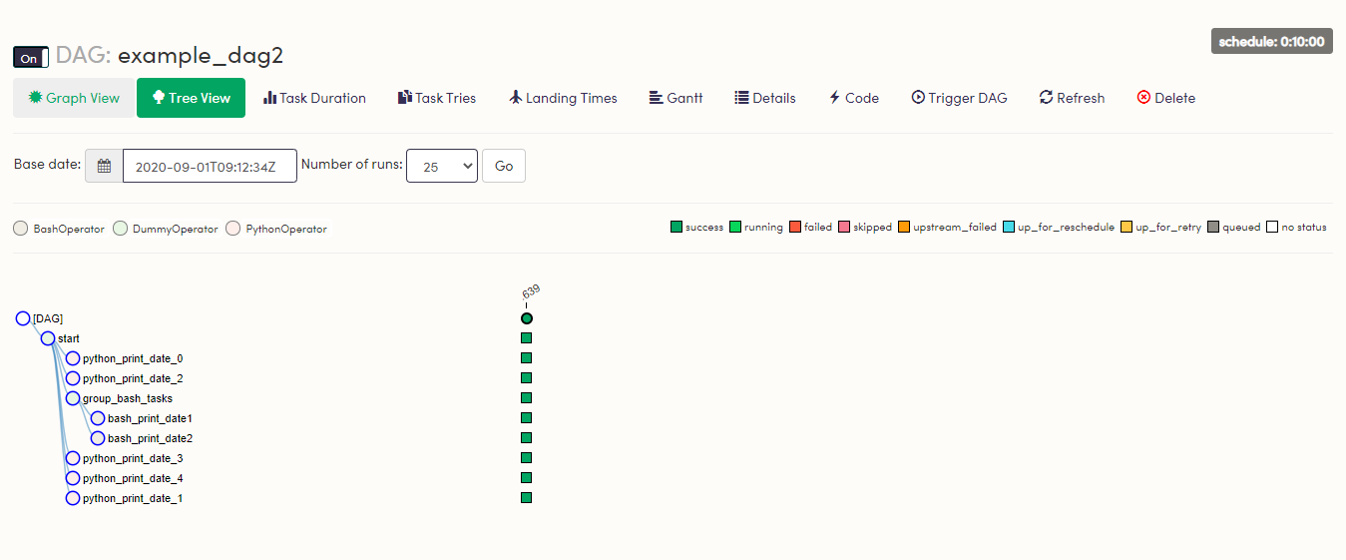
Task: Open the Graph View tab
Action: [74, 98]
